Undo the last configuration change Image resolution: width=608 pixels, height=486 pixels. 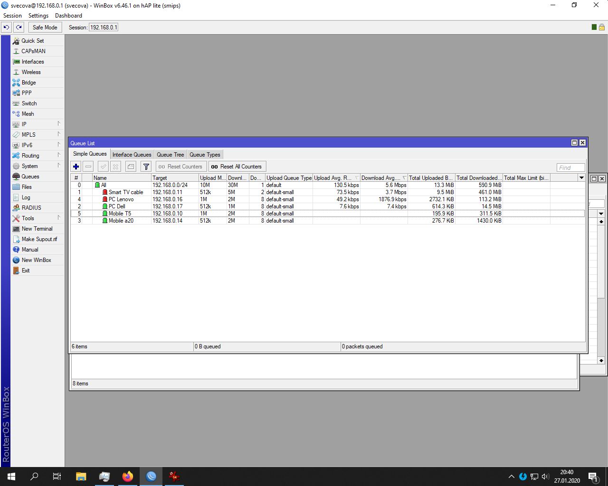[x=6, y=27]
